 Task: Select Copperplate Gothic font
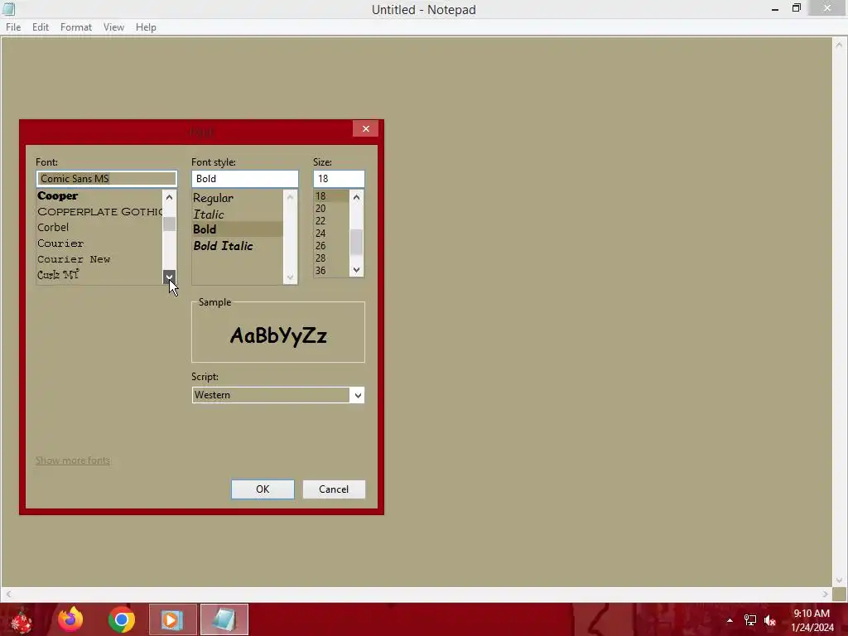[99, 211]
